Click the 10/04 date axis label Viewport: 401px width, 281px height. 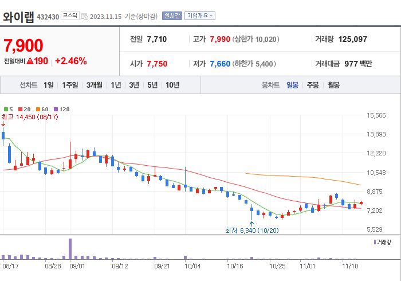coord(192,266)
